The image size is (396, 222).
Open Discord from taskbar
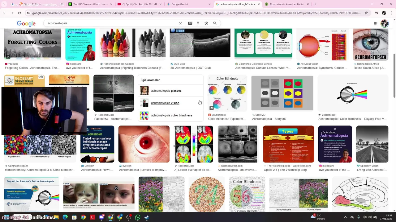pyautogui.click(x=101, y=217)
